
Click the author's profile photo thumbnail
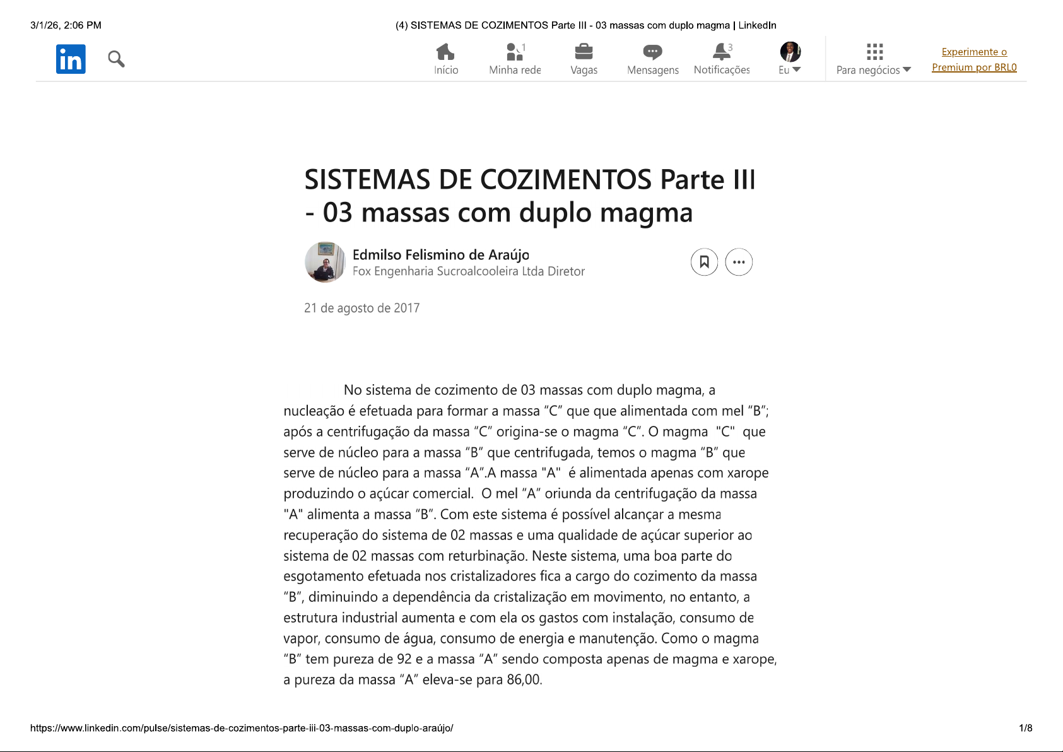click(325, 262)
